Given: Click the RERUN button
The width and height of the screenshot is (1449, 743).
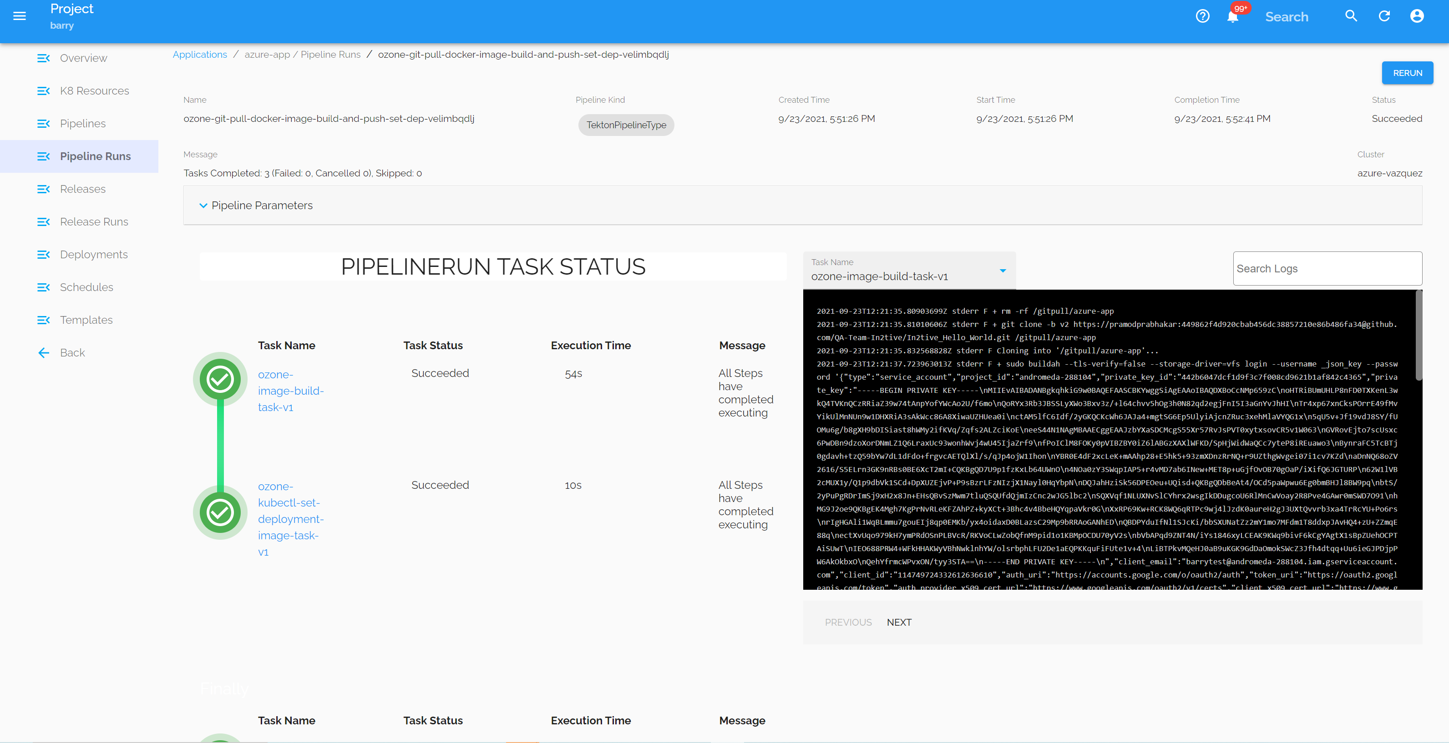Looking at the screenshot, I should pos(1407,73).
